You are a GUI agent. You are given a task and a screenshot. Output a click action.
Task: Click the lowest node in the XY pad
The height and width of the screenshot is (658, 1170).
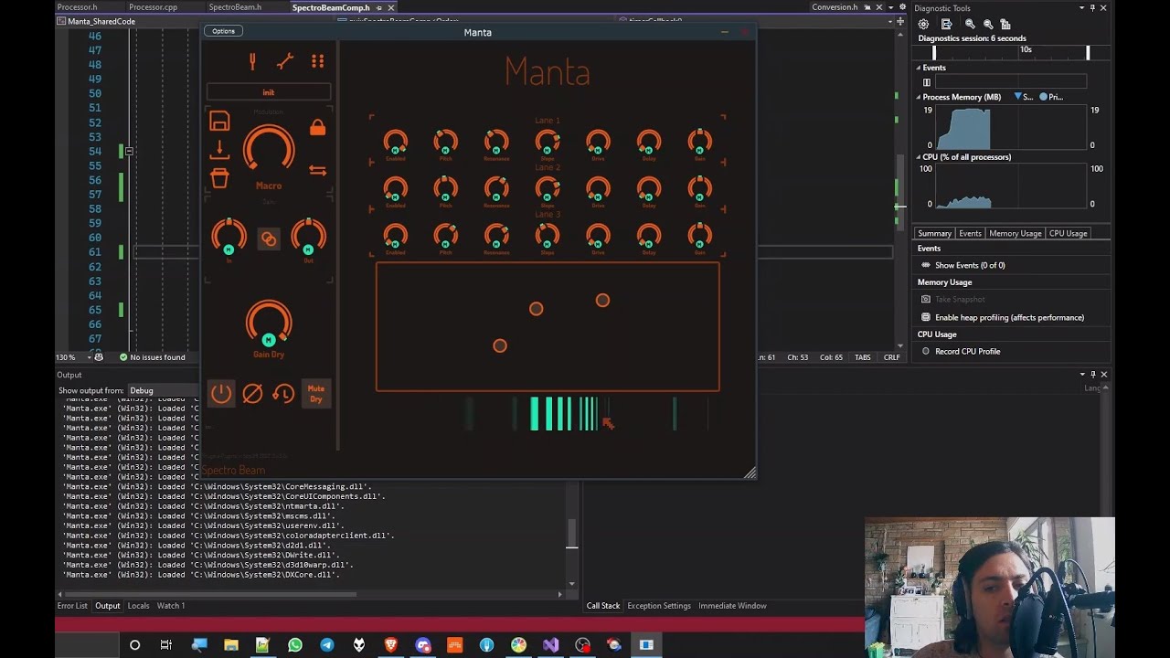coord(499,345)
